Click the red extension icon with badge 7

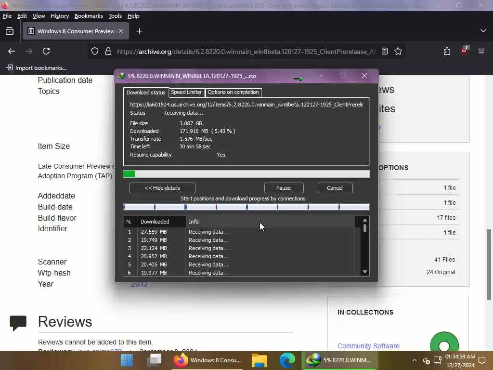tap(464, 50)
